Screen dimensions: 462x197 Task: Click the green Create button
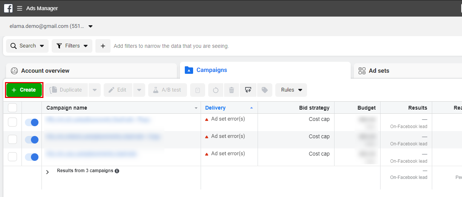[x=24, y=90]
